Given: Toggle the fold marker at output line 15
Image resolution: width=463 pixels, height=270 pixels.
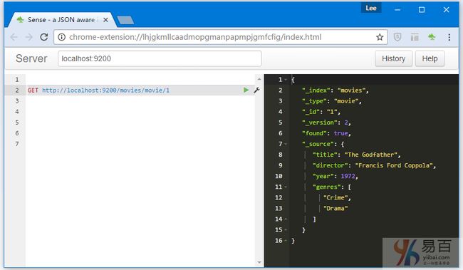Looking at the screenshot, I should (286, 230).
